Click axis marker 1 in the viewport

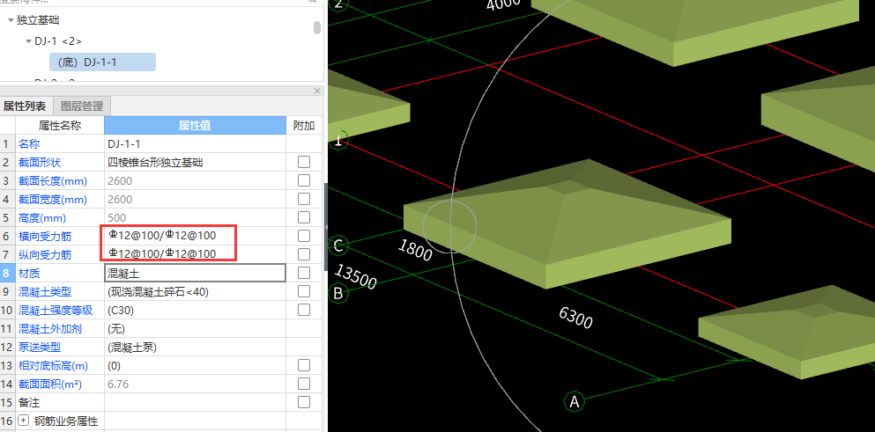(x=338, y=141)
